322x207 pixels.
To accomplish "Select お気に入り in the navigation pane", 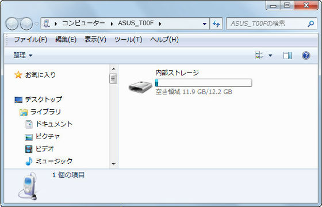I will (x=40, y=75).
